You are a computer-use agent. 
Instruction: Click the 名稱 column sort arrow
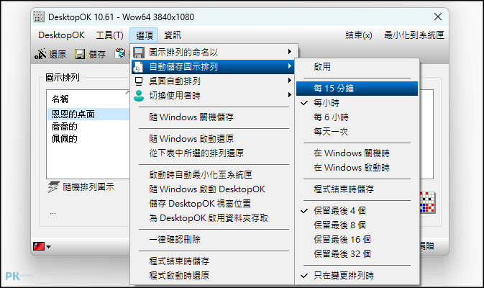tap(127, 92)
